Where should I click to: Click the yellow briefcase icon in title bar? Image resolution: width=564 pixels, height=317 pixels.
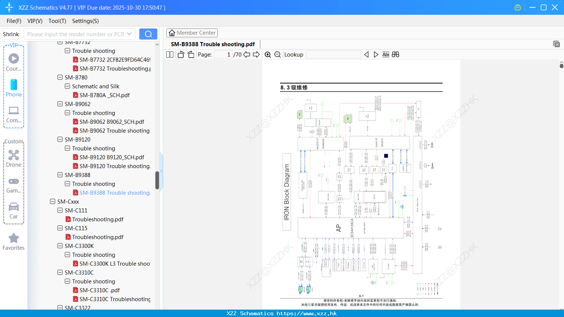[518, 7]
